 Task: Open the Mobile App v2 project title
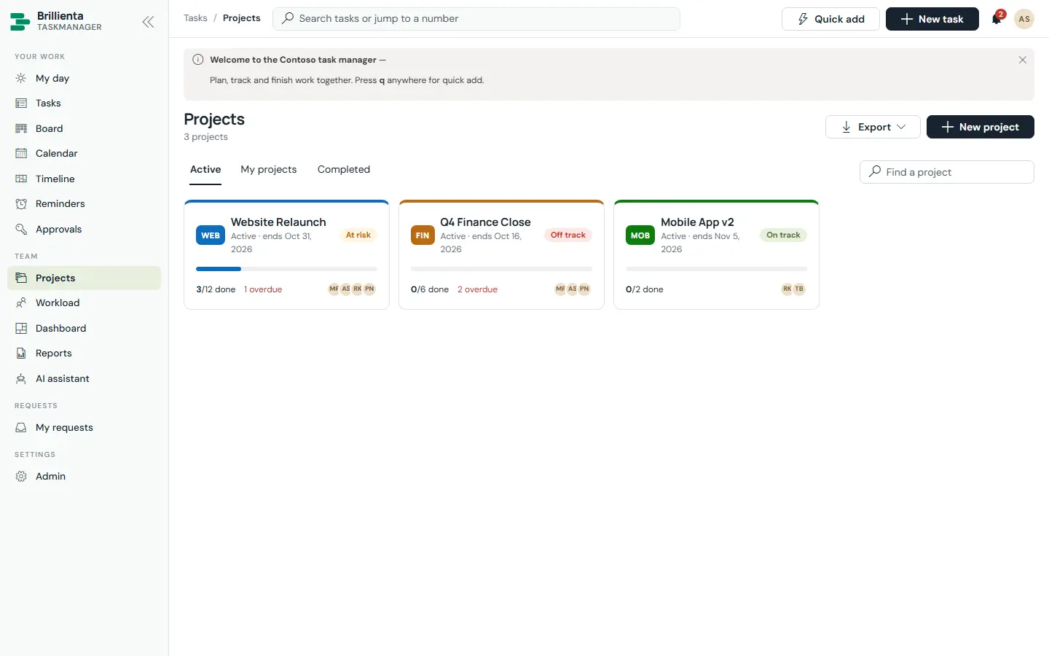[x=697, y=222]
